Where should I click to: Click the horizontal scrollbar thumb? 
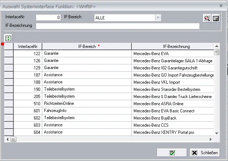point(13,139)
